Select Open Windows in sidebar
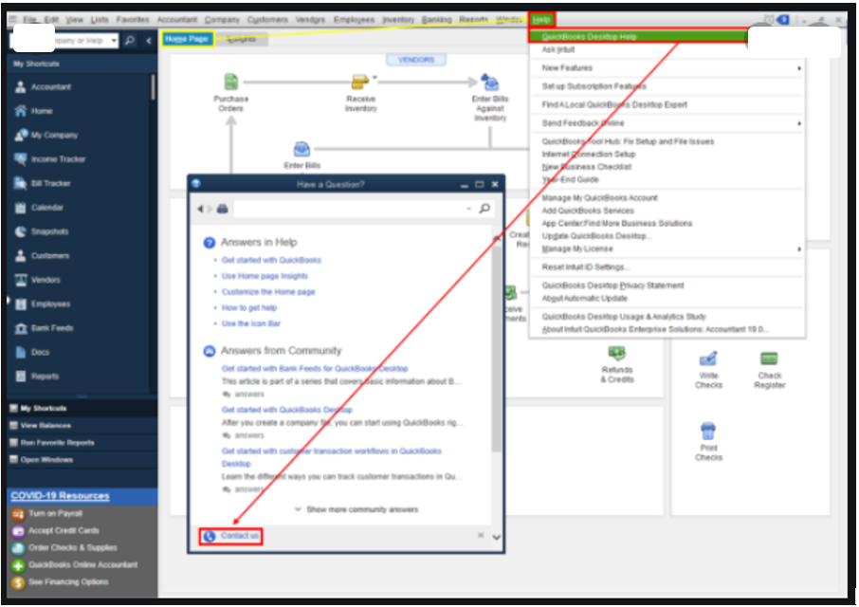This screenshot has height=607, width=859. point(46,460)
